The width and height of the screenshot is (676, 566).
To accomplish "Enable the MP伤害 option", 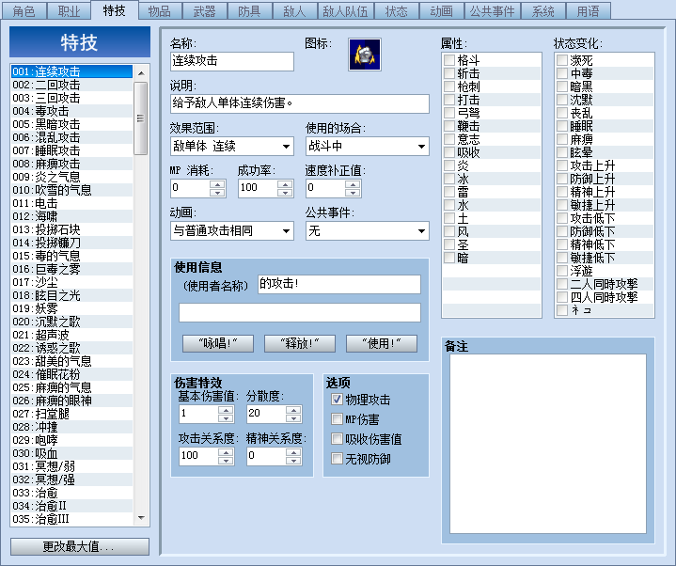I will click(x=337, y=419).
